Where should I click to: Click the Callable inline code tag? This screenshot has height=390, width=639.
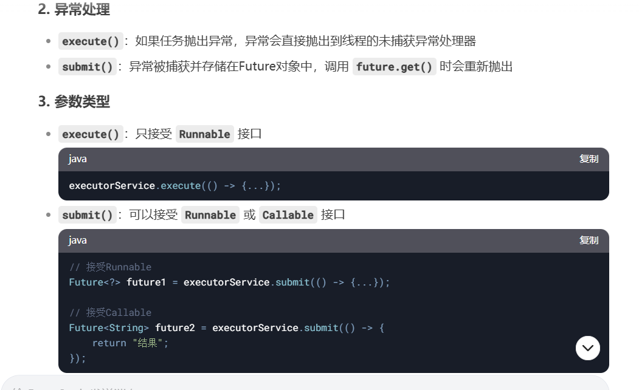point(288,215)
